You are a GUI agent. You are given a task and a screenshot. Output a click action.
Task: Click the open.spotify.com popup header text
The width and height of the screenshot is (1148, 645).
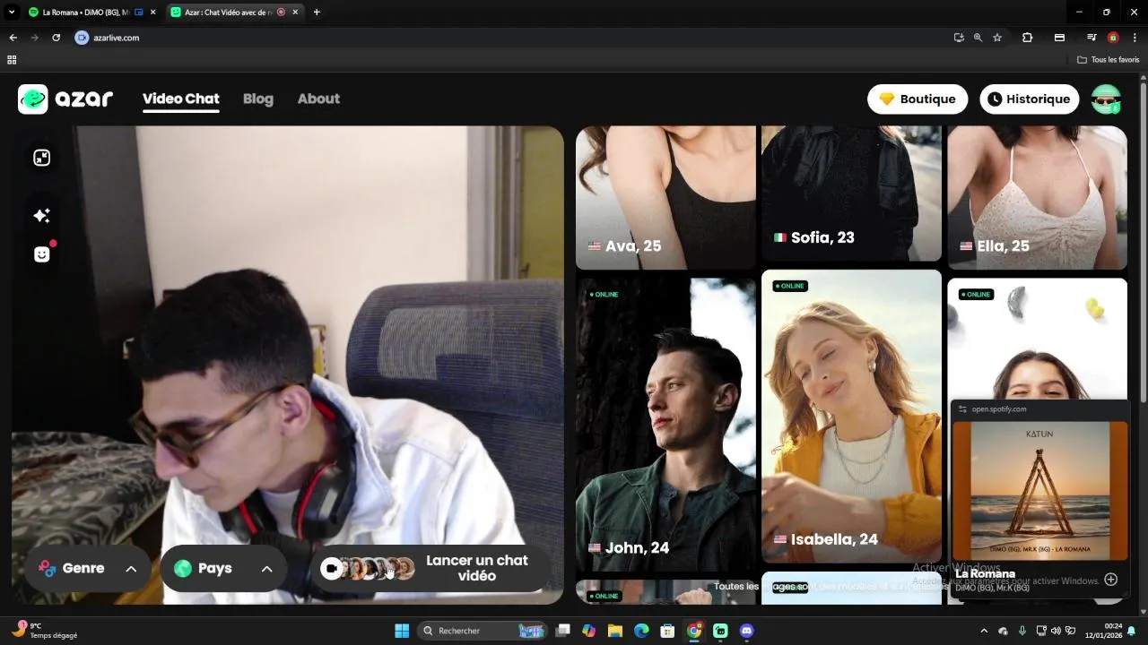pyautogui.click(x=999, y=409)
